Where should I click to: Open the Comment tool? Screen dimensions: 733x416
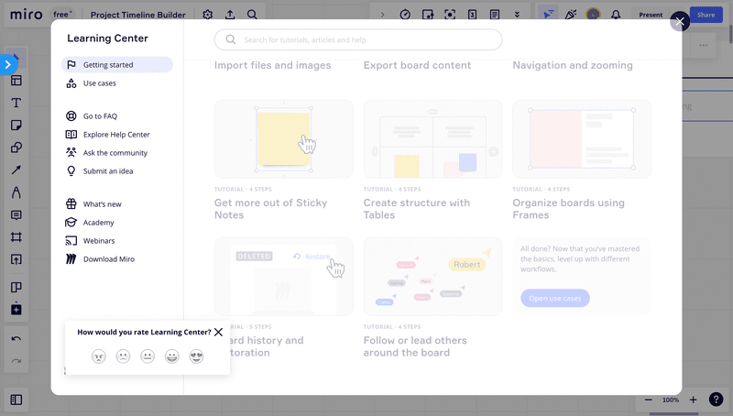tap(16, 215)
